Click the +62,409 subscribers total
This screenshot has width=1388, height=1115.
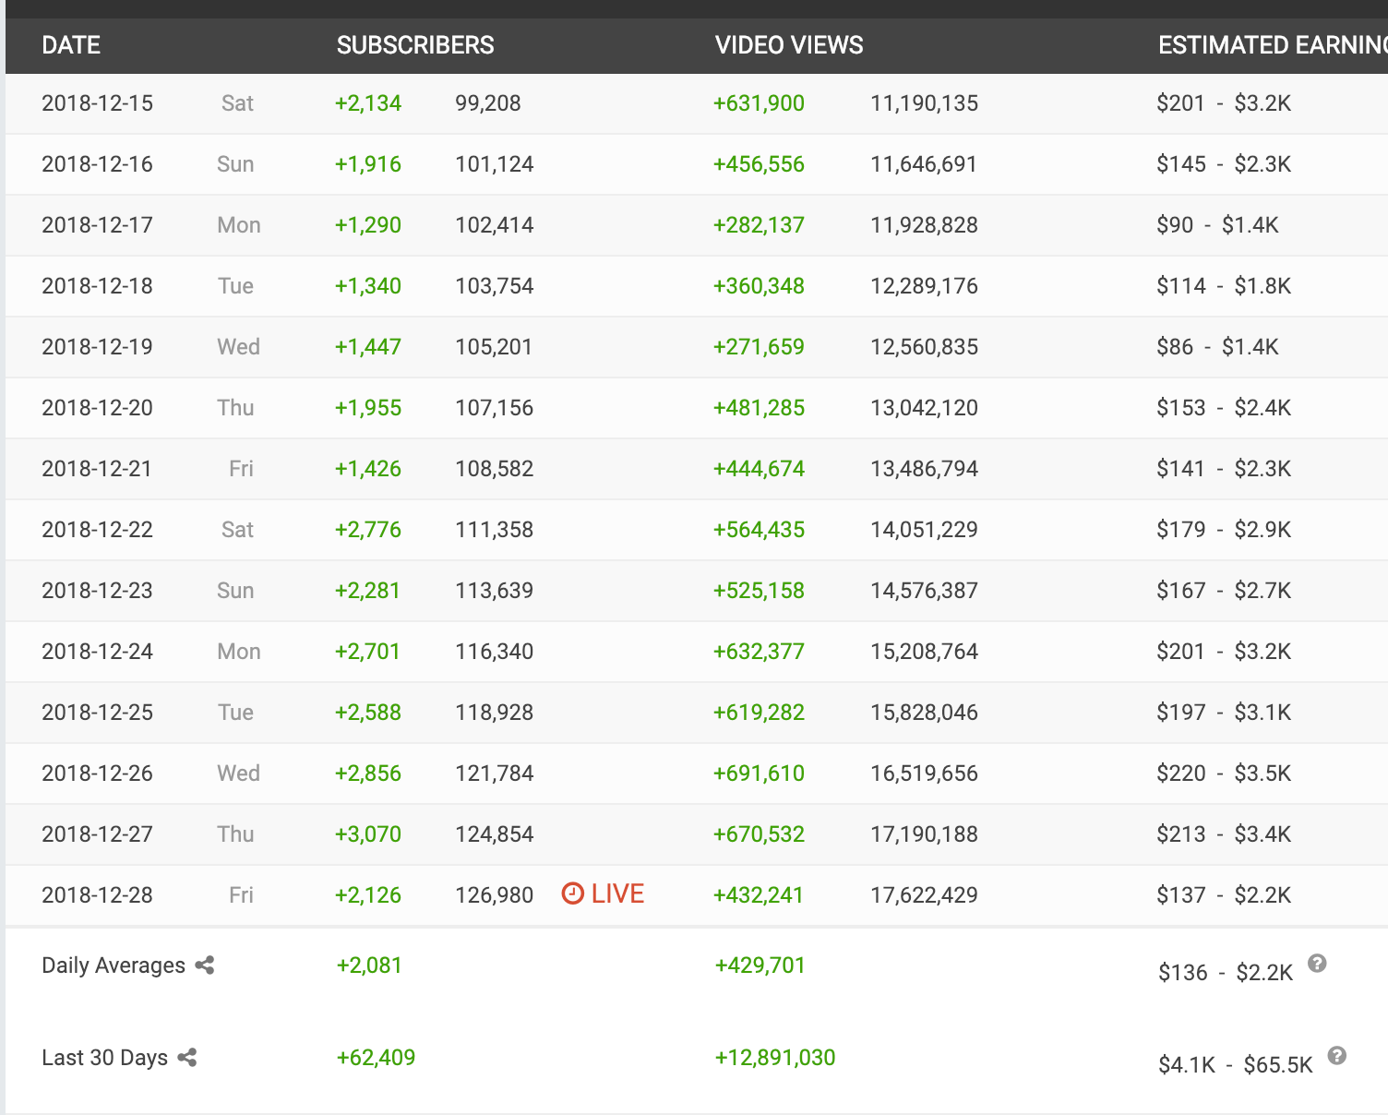[x=377, y=1058]
